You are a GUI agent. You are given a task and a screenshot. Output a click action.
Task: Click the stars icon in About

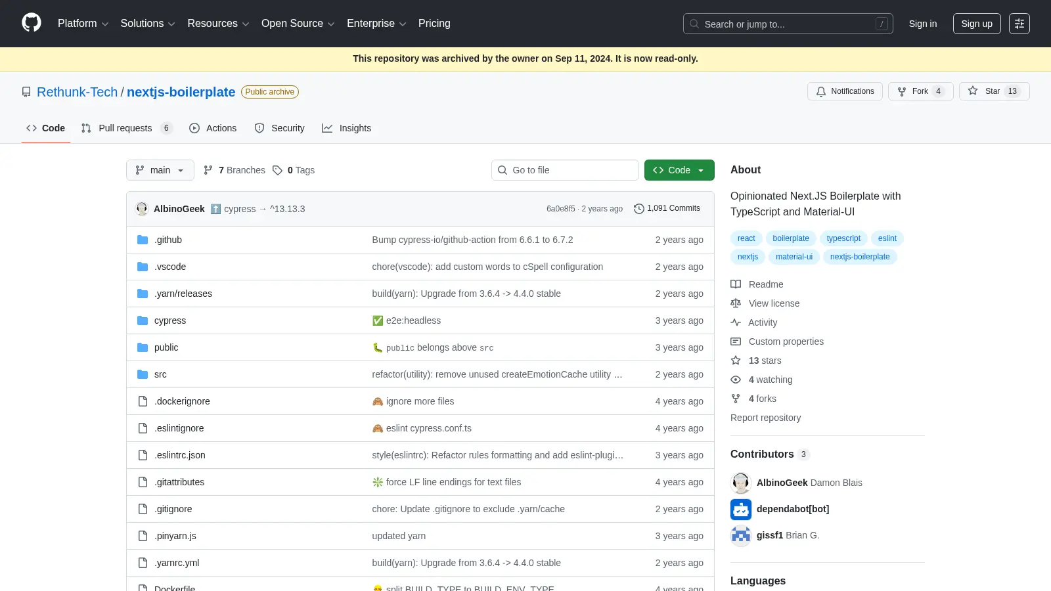click(736, 361)
